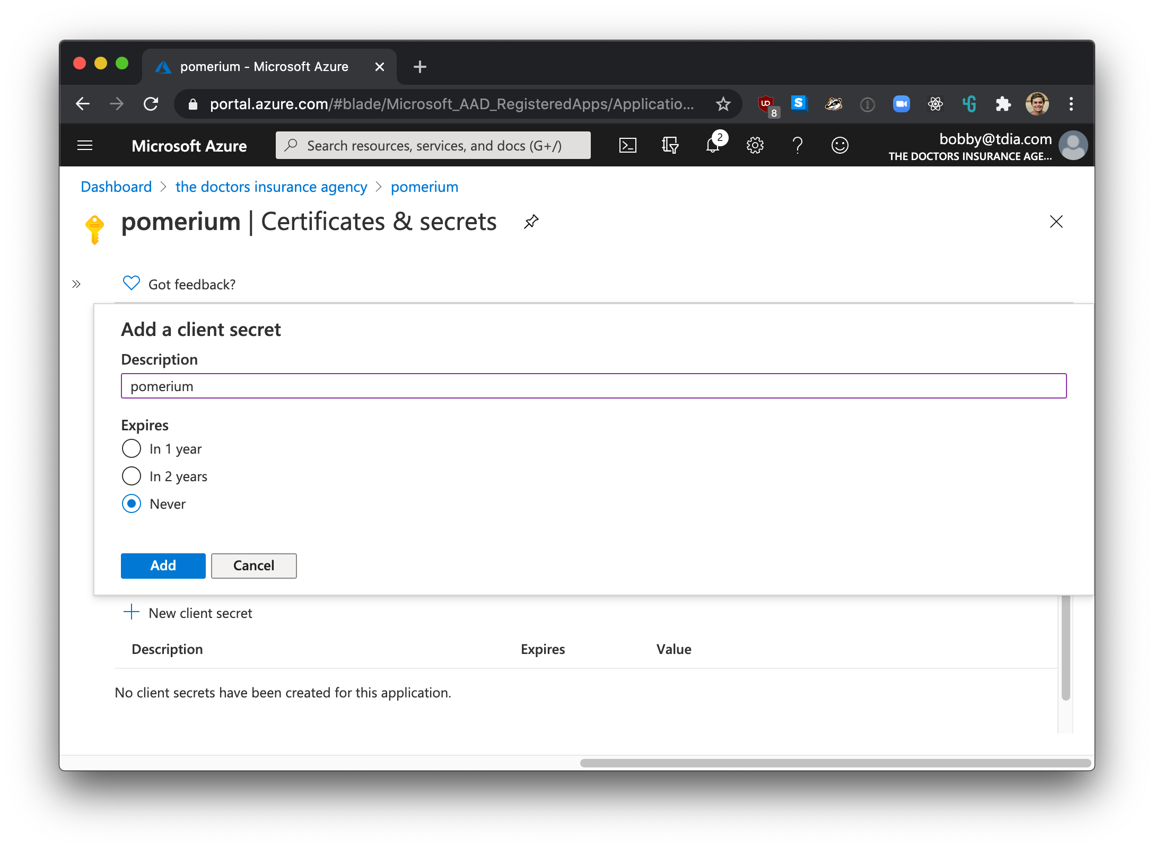Click Add to create the client secret
This screenshot has width=1154, height=849.
pos(163,565)
